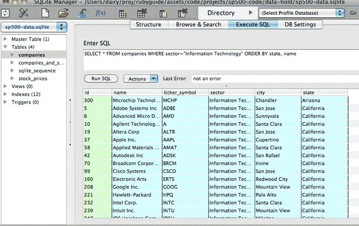Image resolution: width=359 pixels, height=226 pixels.
Task: Click the Run SQL button
Action: coord(101,79)
